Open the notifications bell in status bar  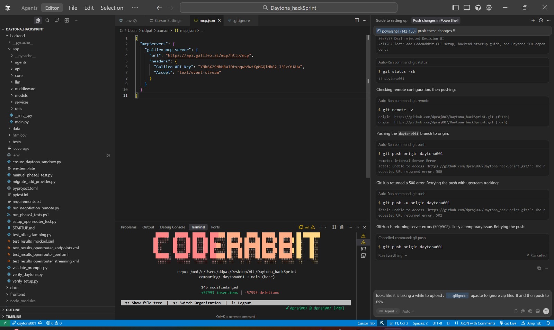coord(548,323)
